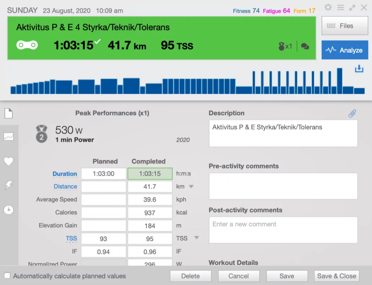Click the planned TSS field 93
This screenshot has width=372, height=285.
pos(104,238)
